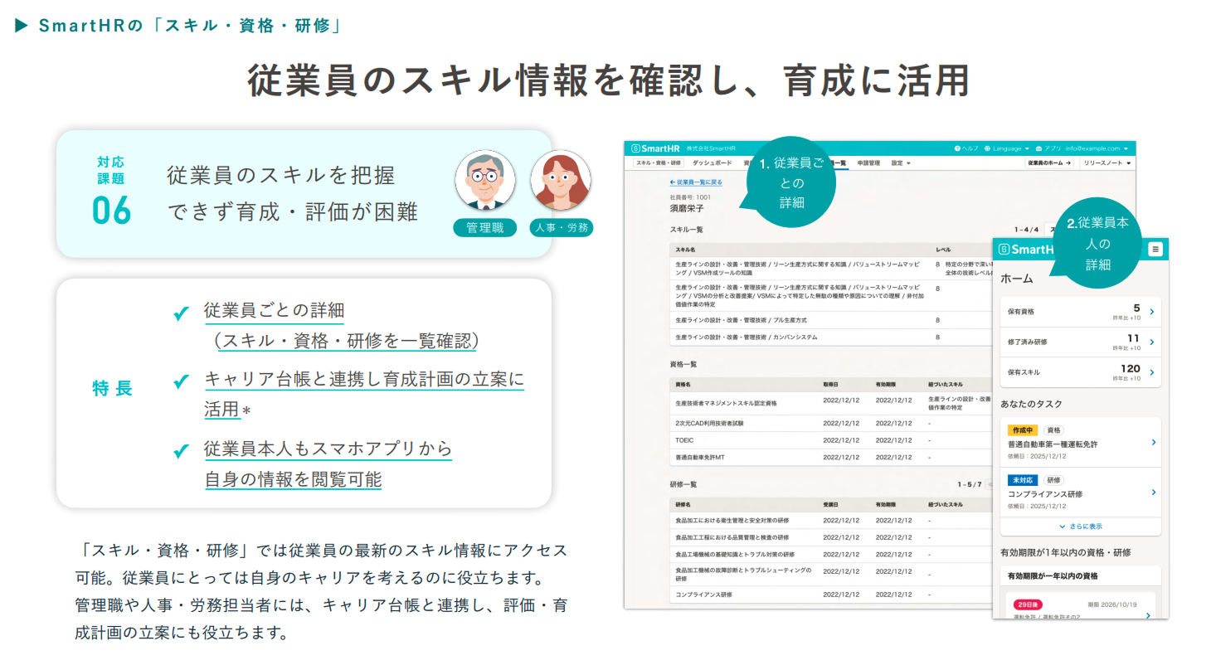Select 食品加工における衛生管理と安全対策の研修 row
1216x665 pixels.
coord(833,521)
